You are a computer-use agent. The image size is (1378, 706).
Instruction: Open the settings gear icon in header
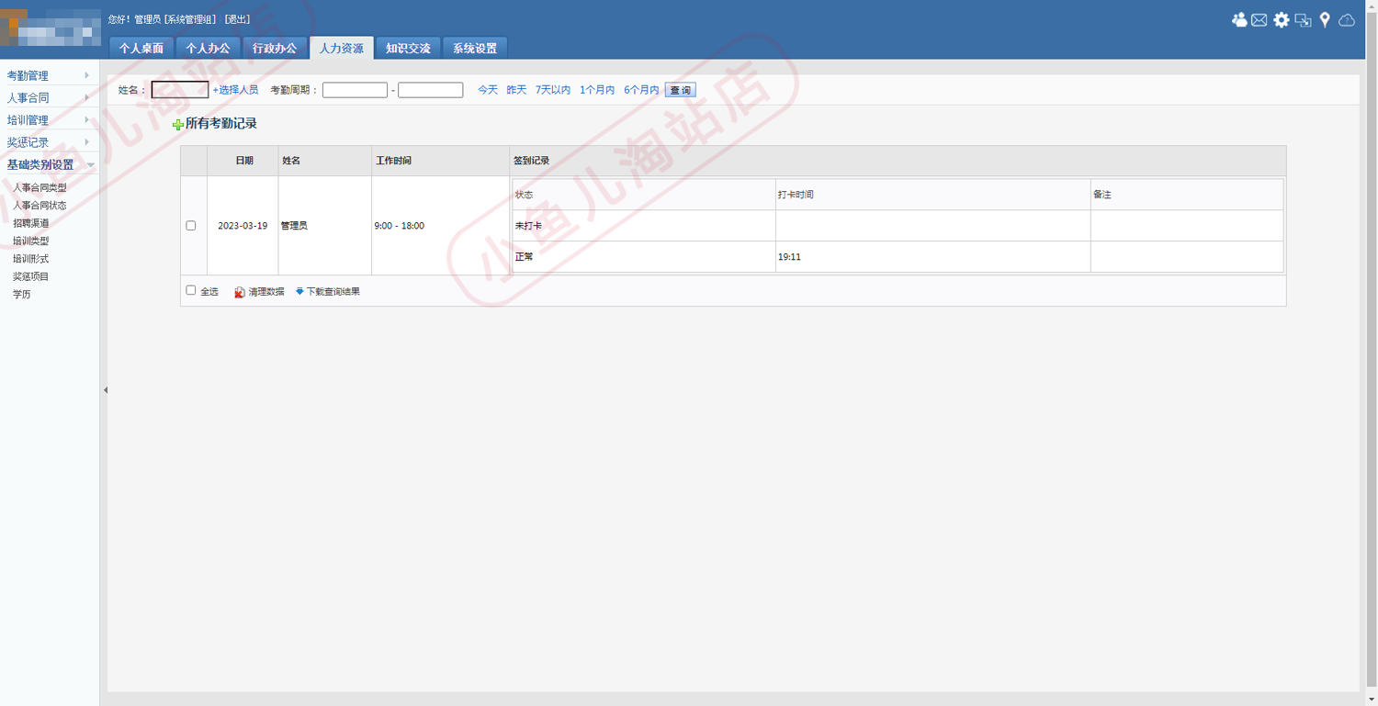[x=1282, y=19]
